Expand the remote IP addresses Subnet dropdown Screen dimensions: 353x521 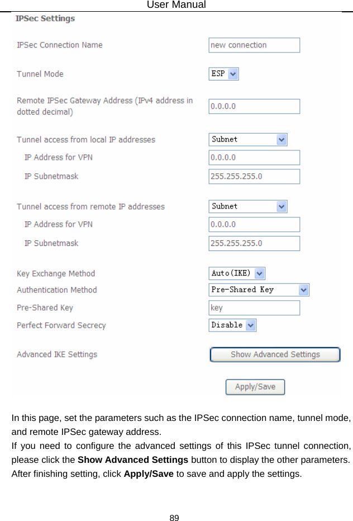[x=248, y=206]
